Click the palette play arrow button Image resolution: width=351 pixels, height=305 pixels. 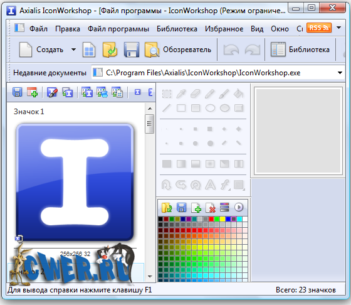(239, 207)
